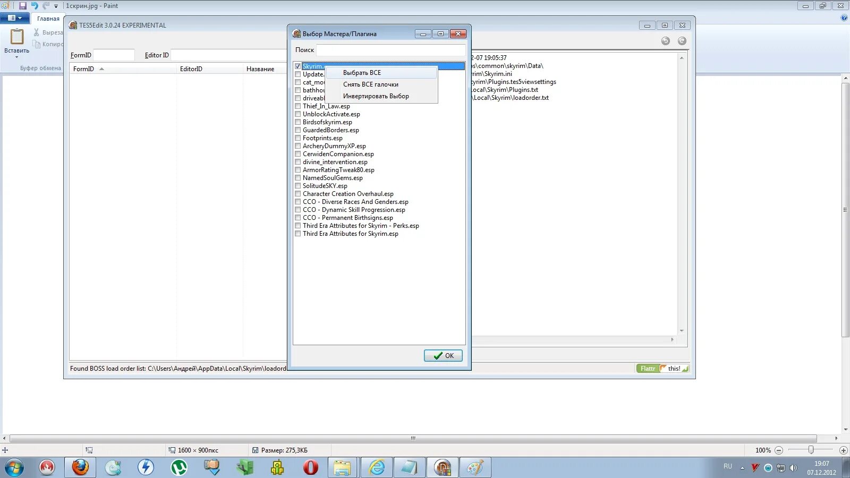This screenshot has width=850, height=478.
Task: Click the volume speaker tray icon
Action: (x=793, y=468)
